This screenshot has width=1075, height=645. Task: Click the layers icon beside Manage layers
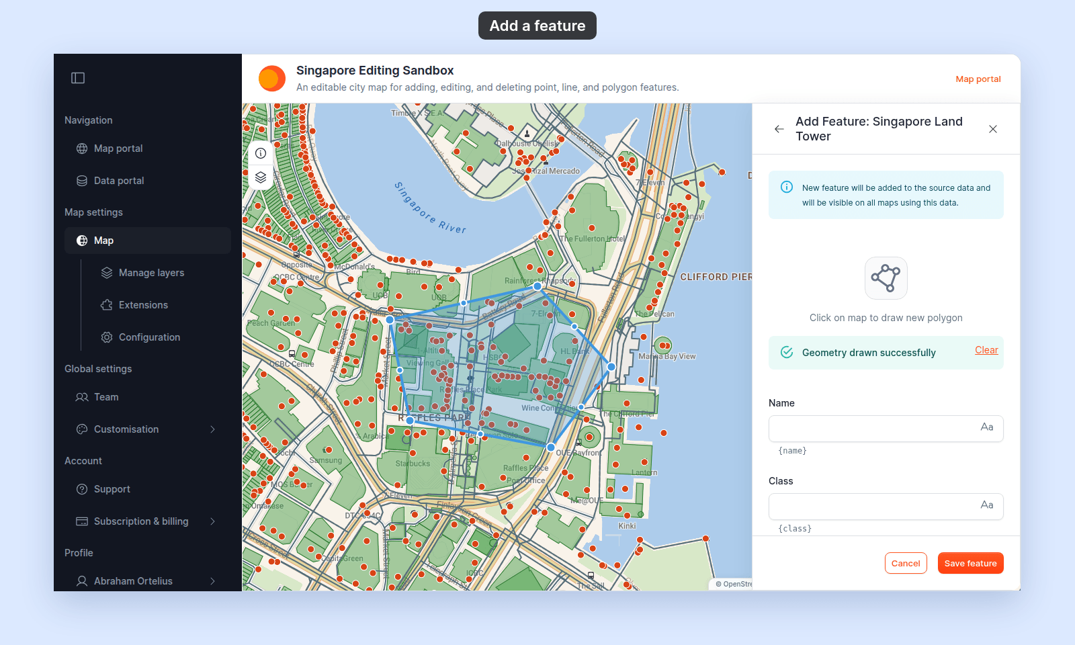click(x=107, y=273)
